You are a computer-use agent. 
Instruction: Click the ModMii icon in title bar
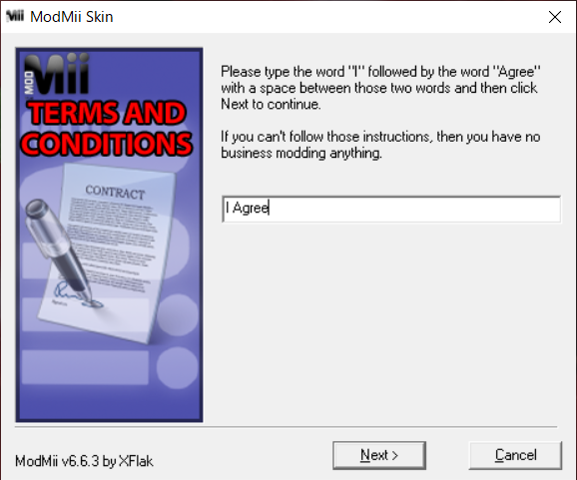pos(15,16)
